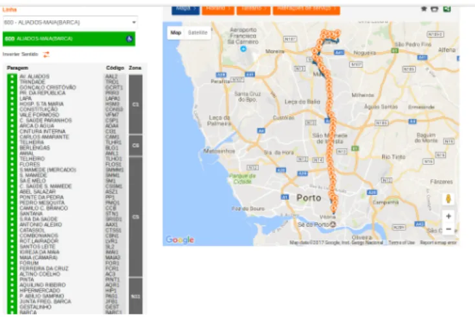Zoom out on the map with minus button
Screen dimensions: 475x317
click(448, 229)
